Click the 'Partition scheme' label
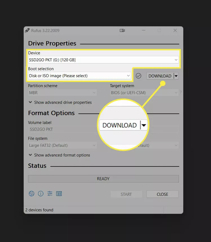The image size is (211, 242). (43, 86)
